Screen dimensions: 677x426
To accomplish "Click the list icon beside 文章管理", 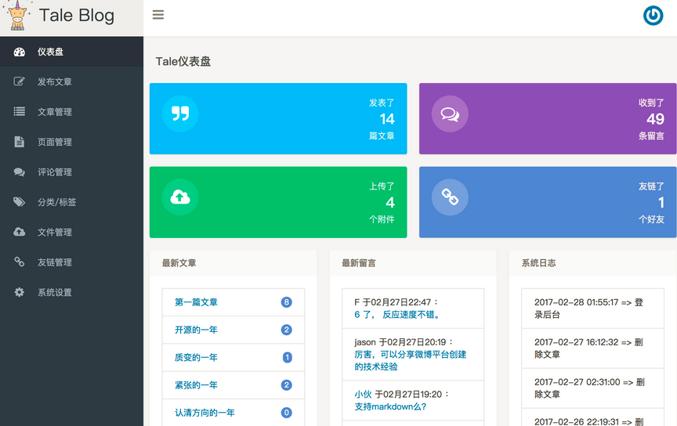I will (x=20, y=111).
